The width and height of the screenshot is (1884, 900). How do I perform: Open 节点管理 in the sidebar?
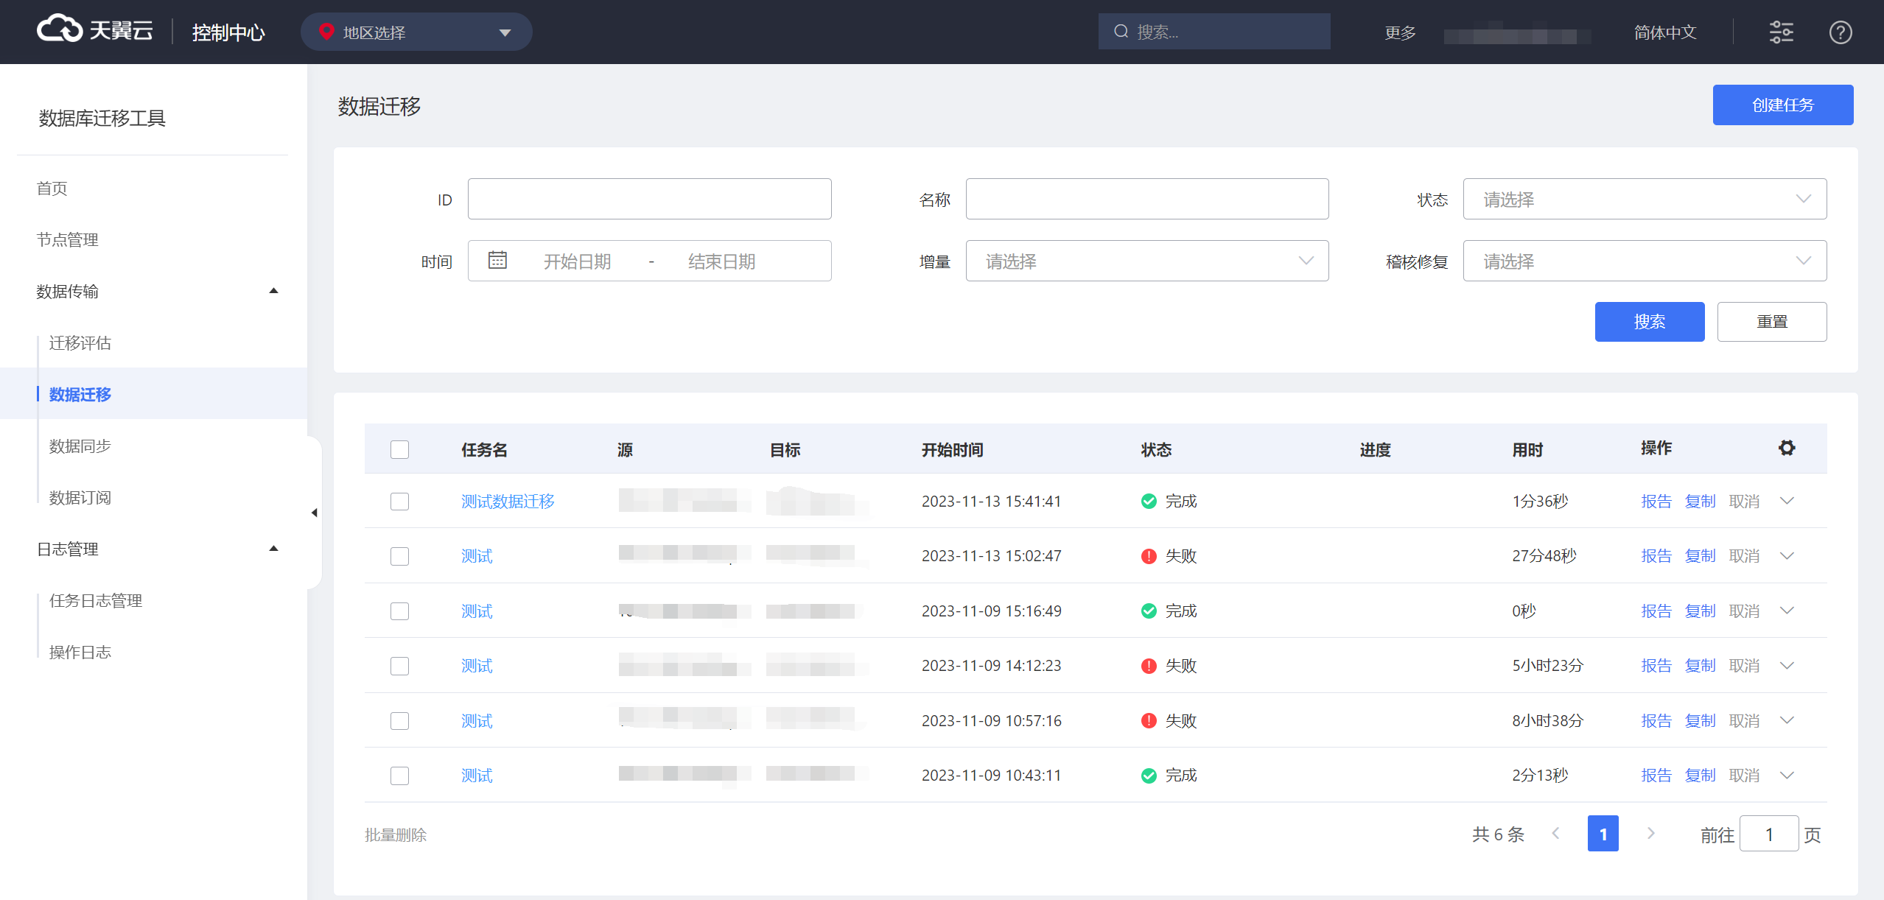tap(67, 240)
